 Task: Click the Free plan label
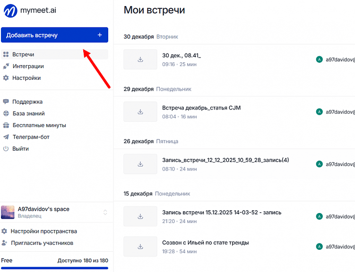(7, 260)
